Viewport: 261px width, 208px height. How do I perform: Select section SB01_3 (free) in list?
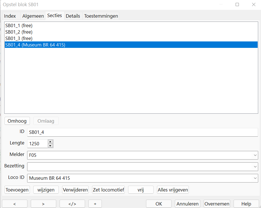[19, 38]
